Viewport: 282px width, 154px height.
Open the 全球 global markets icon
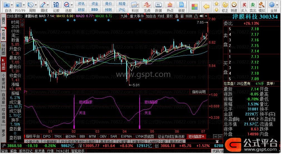(272, 5)
